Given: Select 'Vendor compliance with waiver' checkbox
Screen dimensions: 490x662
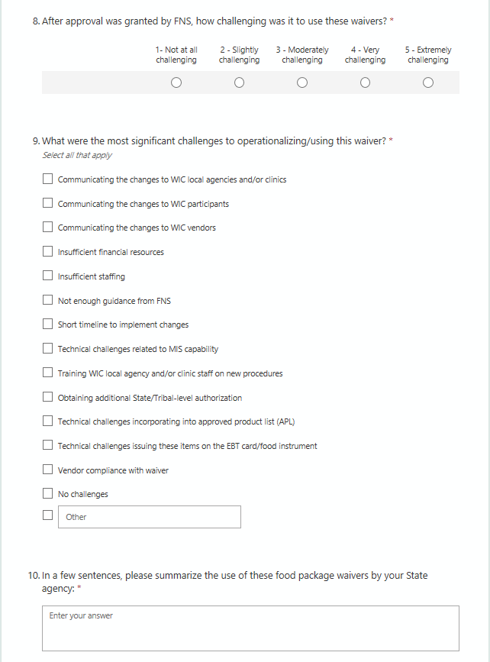Looking at the screenshot, I should 47,470.
